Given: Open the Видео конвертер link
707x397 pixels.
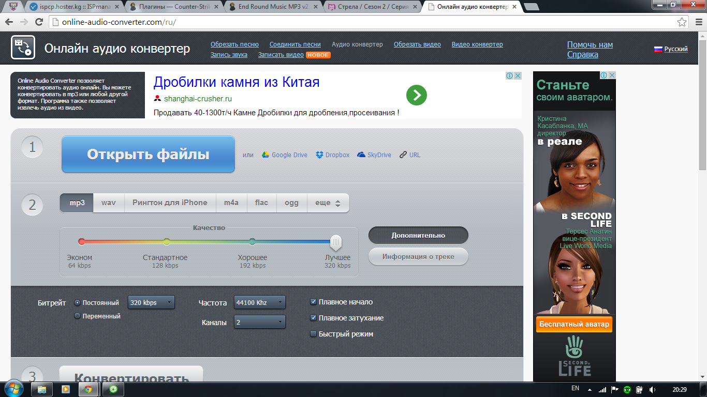Looking at the screenshot, I should click(x=477, y=44).
